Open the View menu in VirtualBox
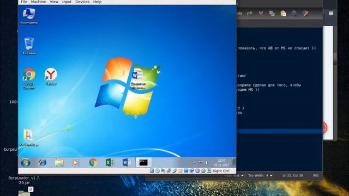 click(54, 2)
